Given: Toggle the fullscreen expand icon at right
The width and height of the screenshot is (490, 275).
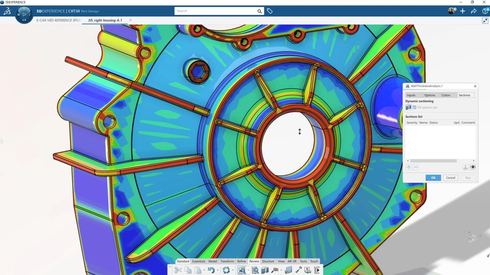Looking at the screenshot, I should tap(485, 20).
